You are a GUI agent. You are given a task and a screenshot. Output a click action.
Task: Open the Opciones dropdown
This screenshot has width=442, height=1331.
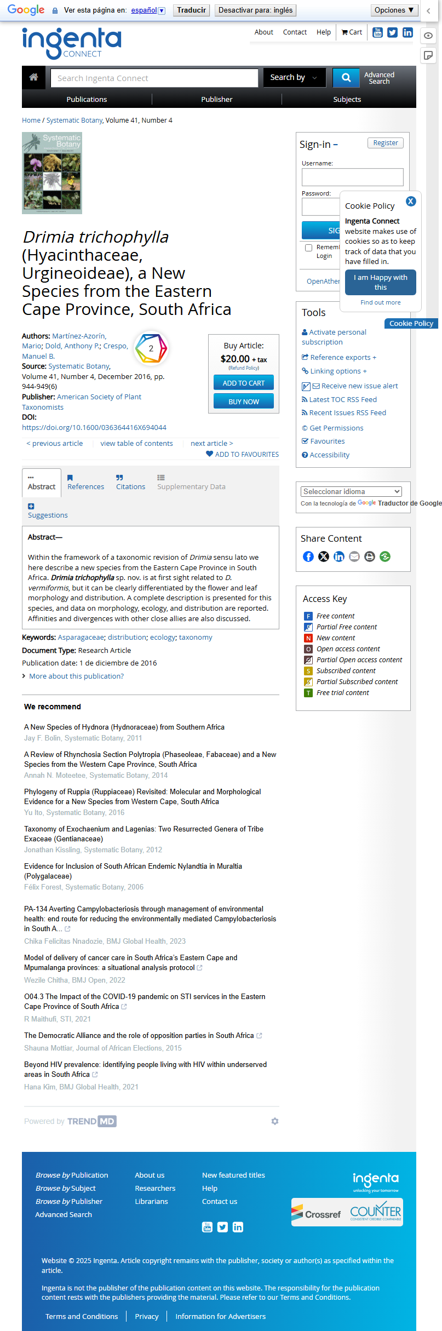(394, 10)
